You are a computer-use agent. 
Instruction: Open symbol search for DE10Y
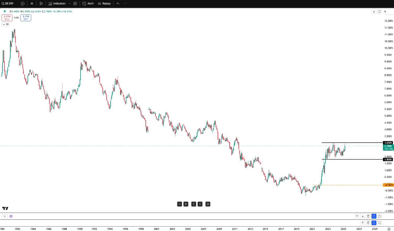point(8,3)
